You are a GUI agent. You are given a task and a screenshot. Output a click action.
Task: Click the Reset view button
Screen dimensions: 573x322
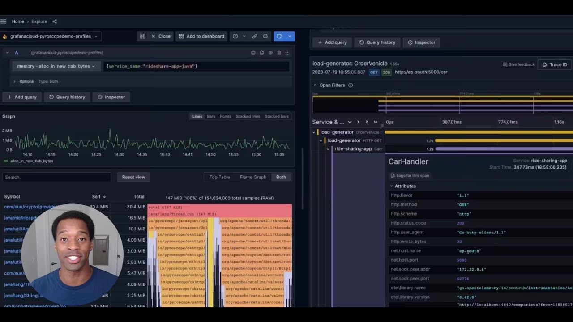click(x=134, y=177)
